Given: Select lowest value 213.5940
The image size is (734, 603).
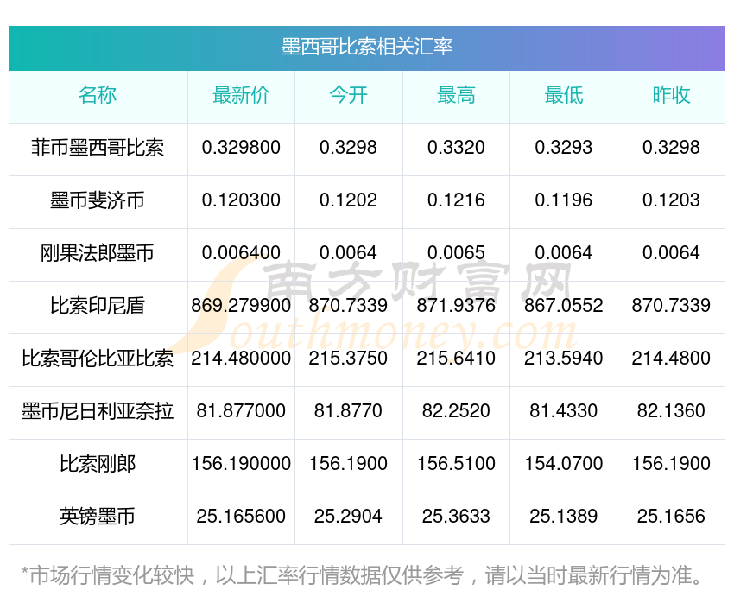Looking at the screenshot, I should 564,359.
